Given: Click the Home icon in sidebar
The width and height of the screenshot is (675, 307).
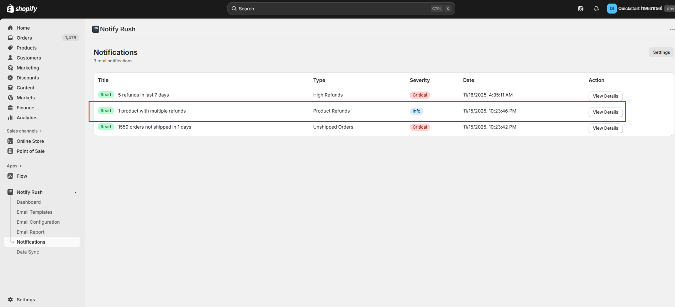Looking at the screenshot, I should tap(10, 28).
